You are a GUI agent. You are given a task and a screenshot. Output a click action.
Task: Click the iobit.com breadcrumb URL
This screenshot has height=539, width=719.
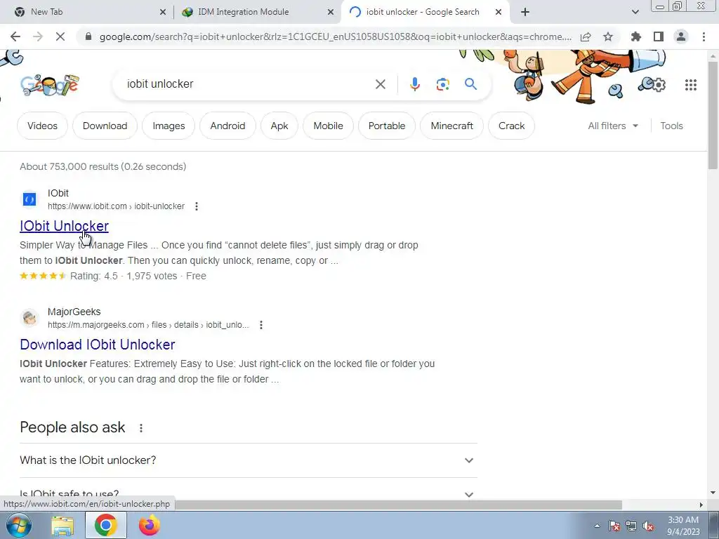(116, 206)
